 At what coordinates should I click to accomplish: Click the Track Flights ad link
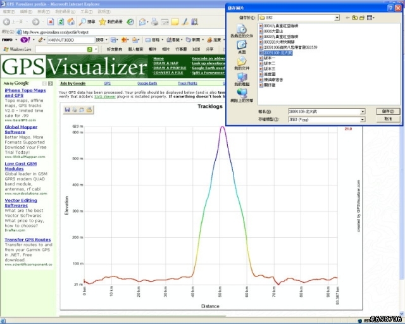point(187,83)
